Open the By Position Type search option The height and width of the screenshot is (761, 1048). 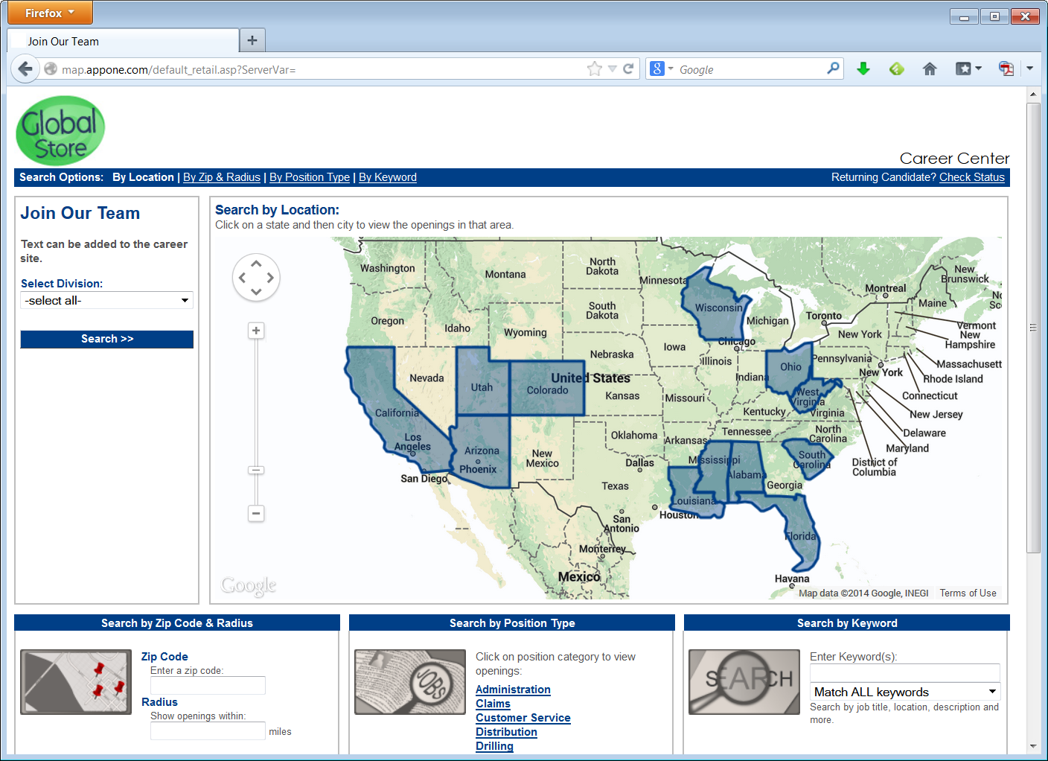pos(310,177)
